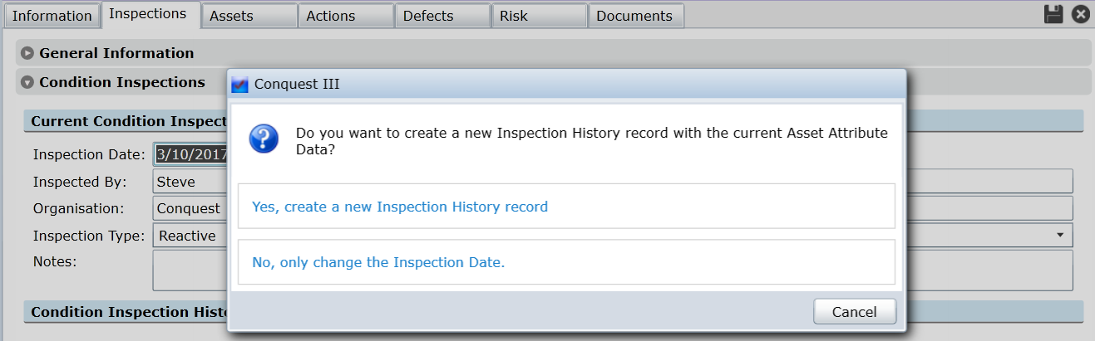Select the Defects tab
Viewport: 1095px width, 341px height.
tap(442, 16)
